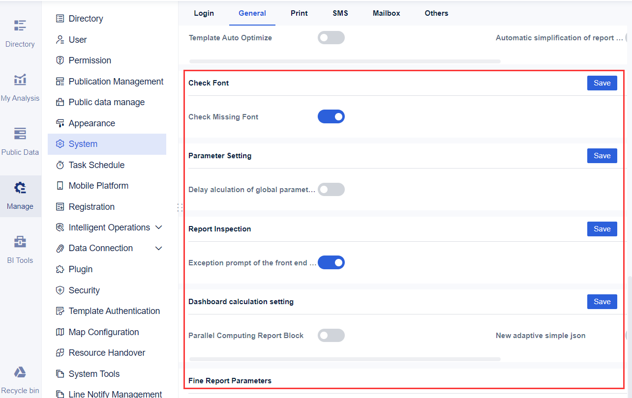Click the Permission shield icon
Screen dimensions: 632x398
coord(60,60)
